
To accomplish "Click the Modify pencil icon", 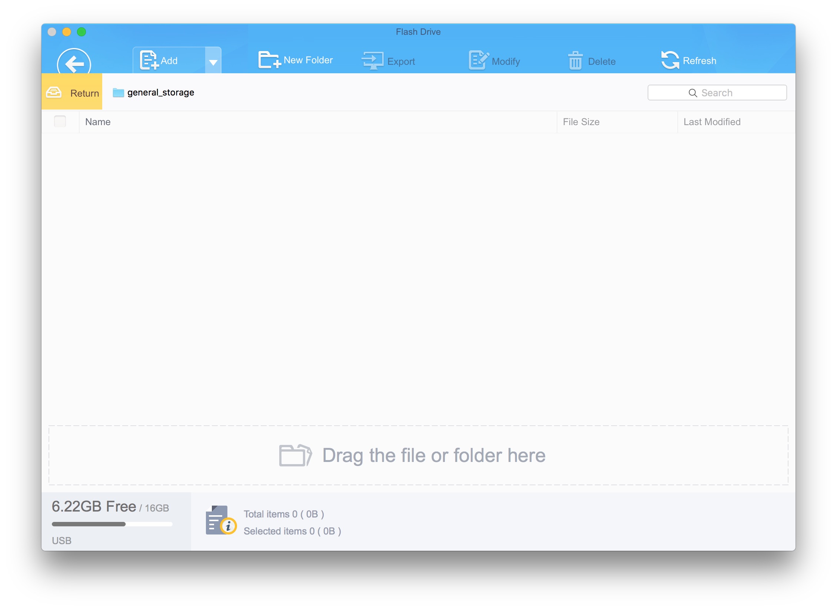I will tap(478, 60).
